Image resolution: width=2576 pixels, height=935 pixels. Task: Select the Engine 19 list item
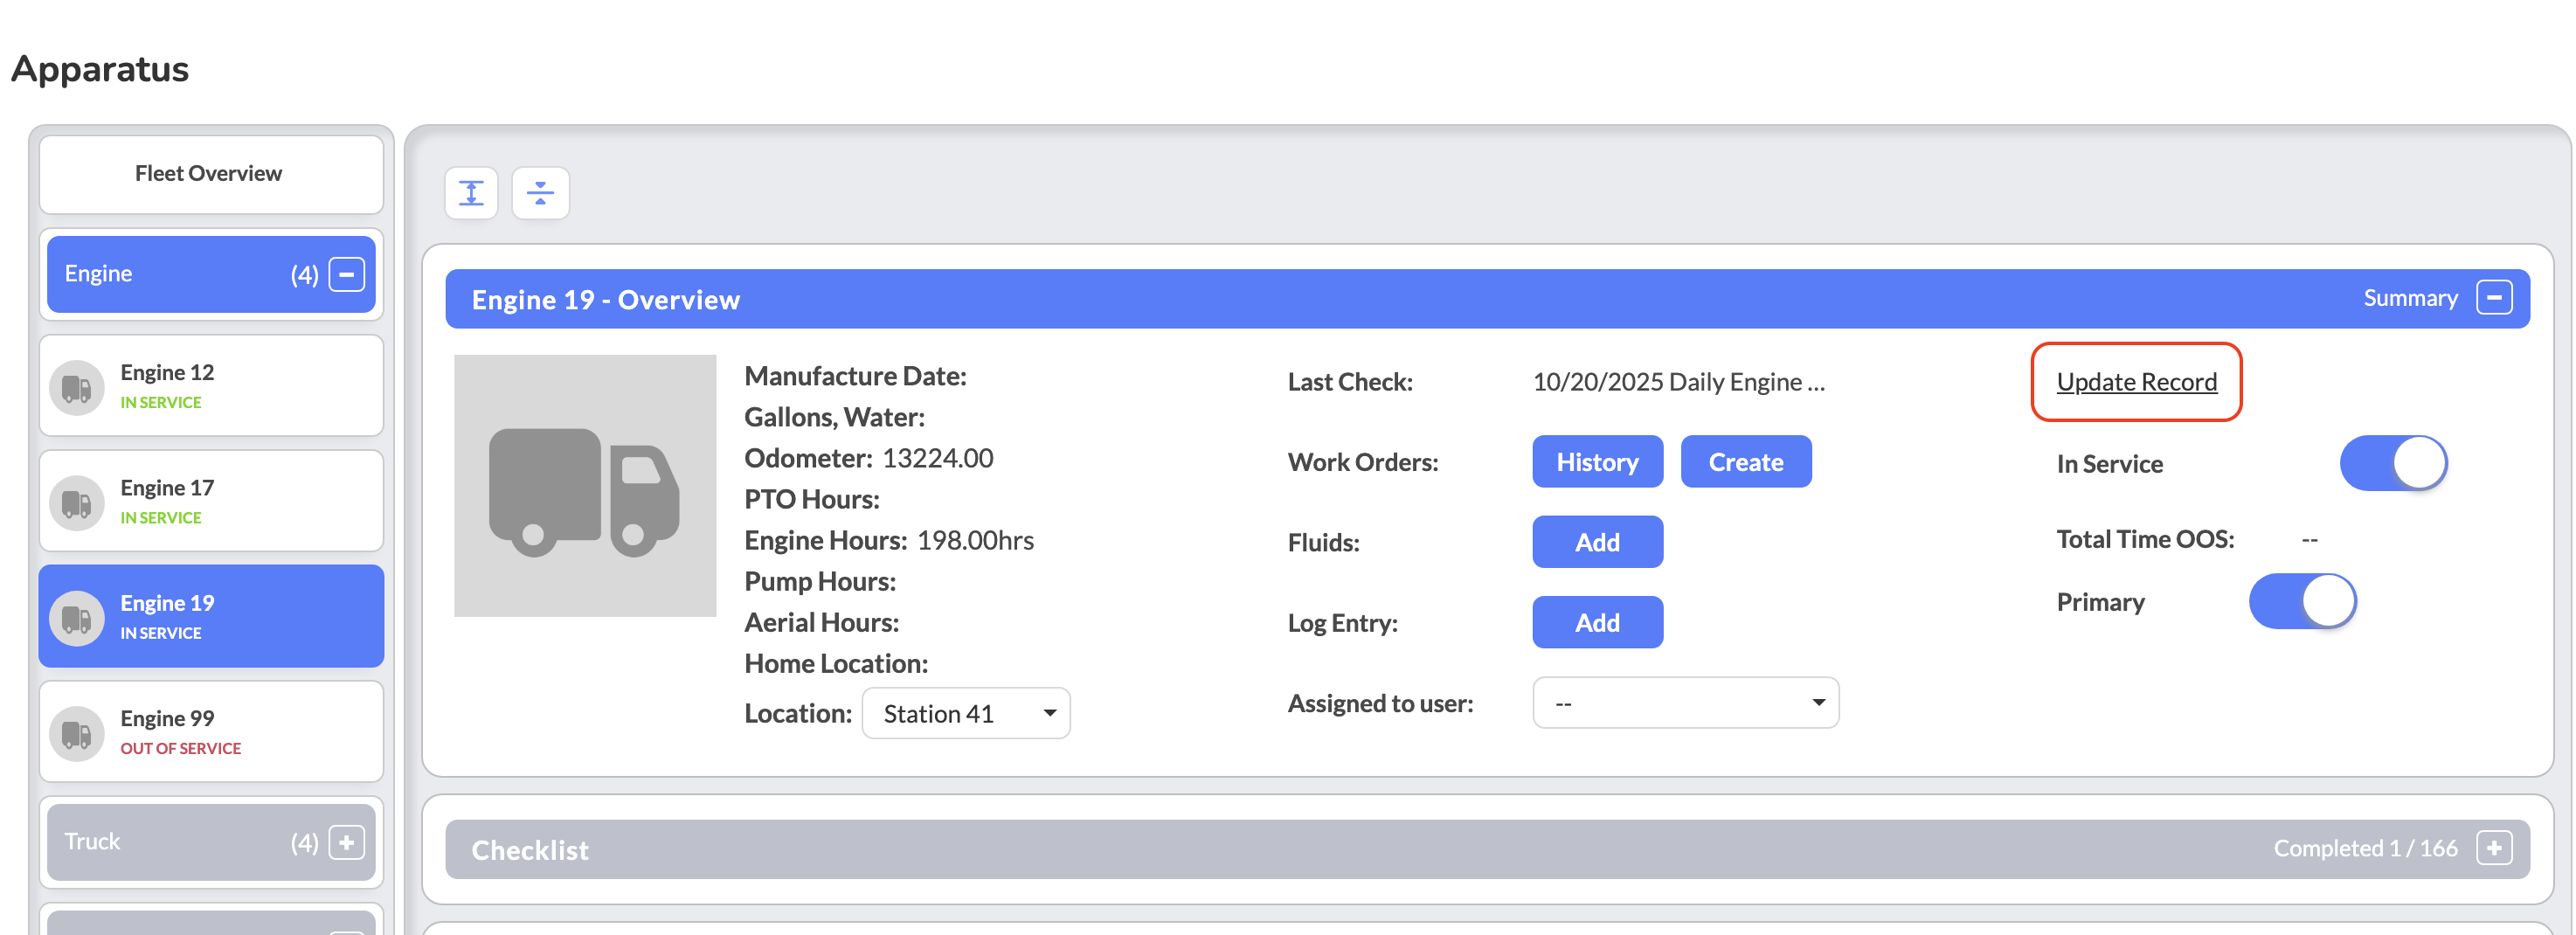(211, 616)
